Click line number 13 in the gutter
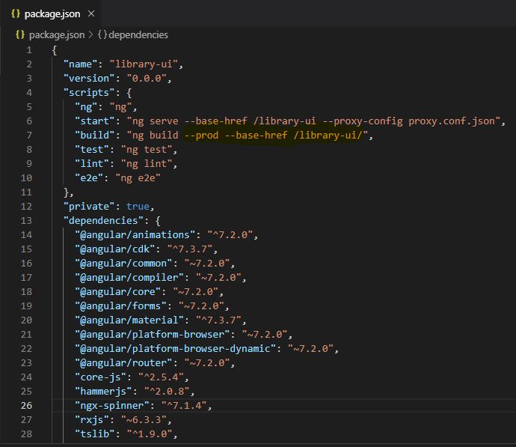Image resolution: width=516 pixels, height=447 pixels. (x=27, y=220)
